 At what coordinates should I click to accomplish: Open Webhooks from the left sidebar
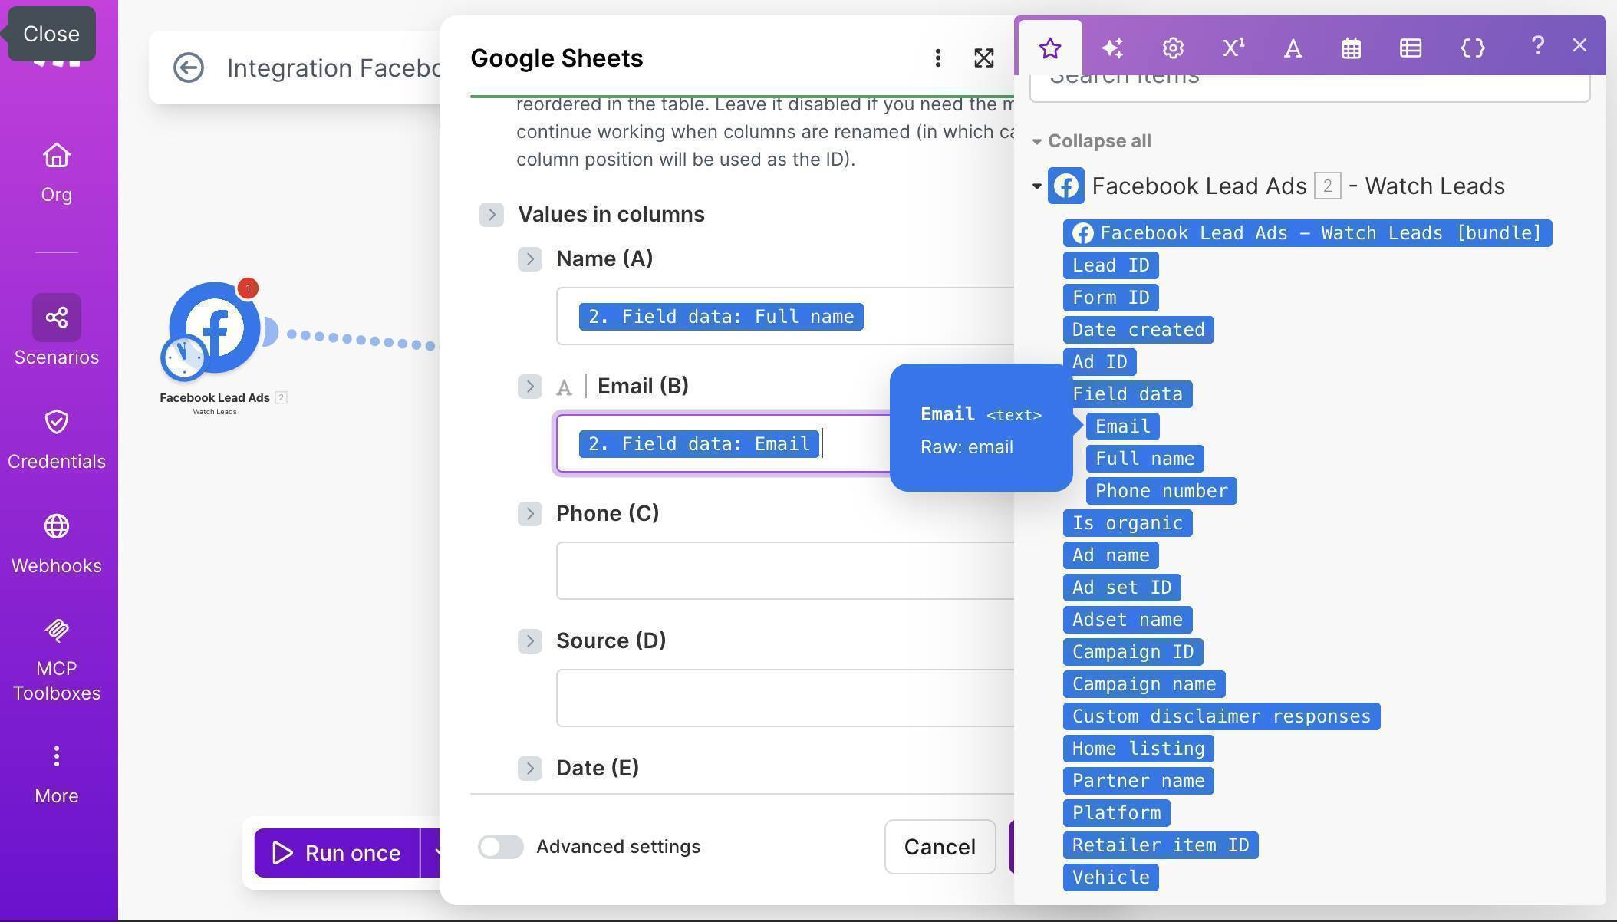click(56, 541)
